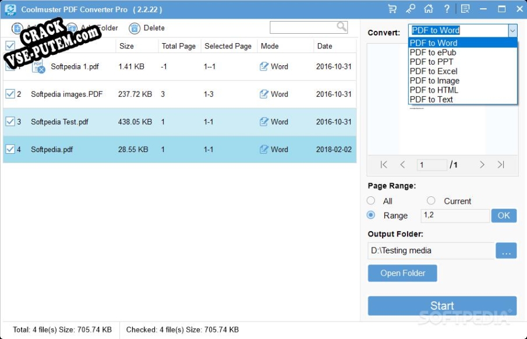Confirm page range with OK

click(504, 216)
